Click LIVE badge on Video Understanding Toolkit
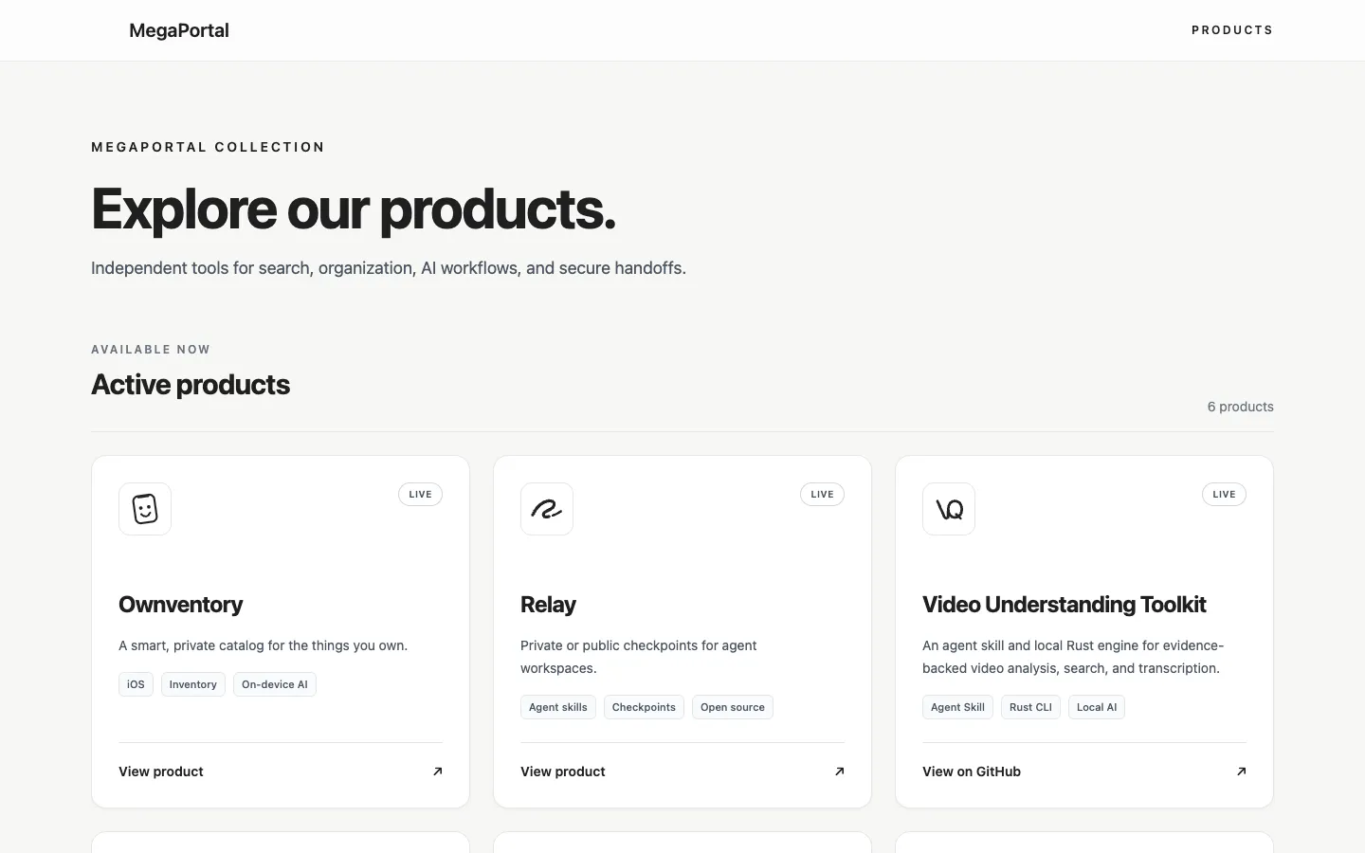 coord(1224,495)
